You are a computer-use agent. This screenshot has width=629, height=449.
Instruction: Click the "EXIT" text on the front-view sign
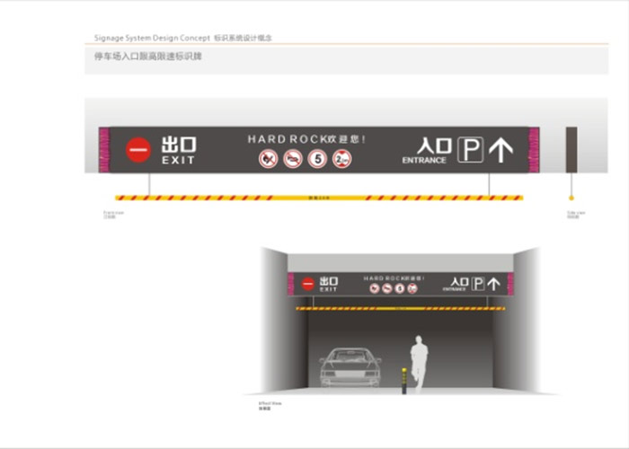(x=179, y=160)
